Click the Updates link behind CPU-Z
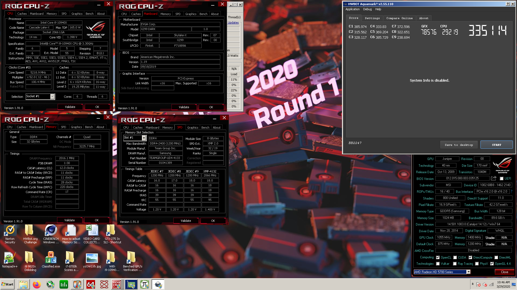This screenshot has height=290, width=517. coord(233,23)
